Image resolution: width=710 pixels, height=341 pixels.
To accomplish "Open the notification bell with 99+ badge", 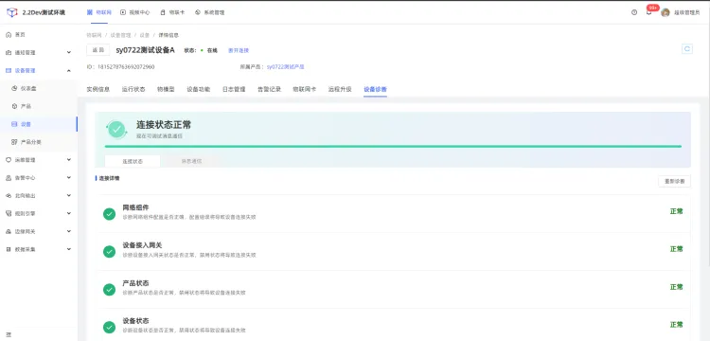I will click(x=649, y=11).
